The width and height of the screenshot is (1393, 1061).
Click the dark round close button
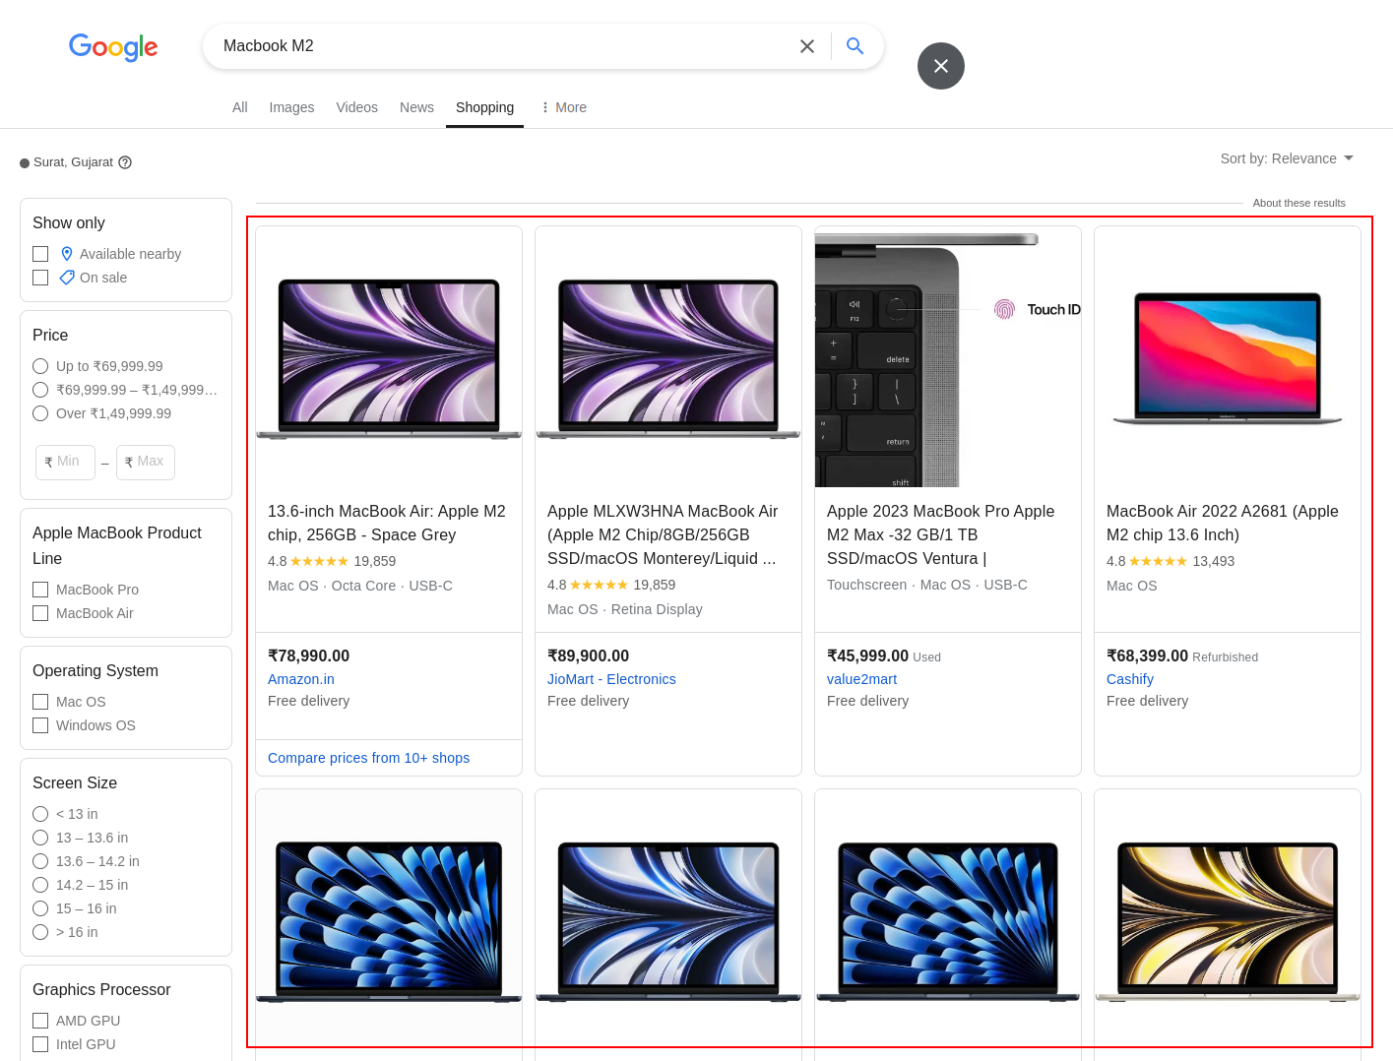[941, 66]
